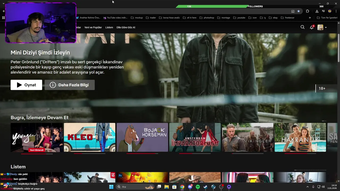
Task: Expand the mockup bookmark folder
Action: point(137,18)
